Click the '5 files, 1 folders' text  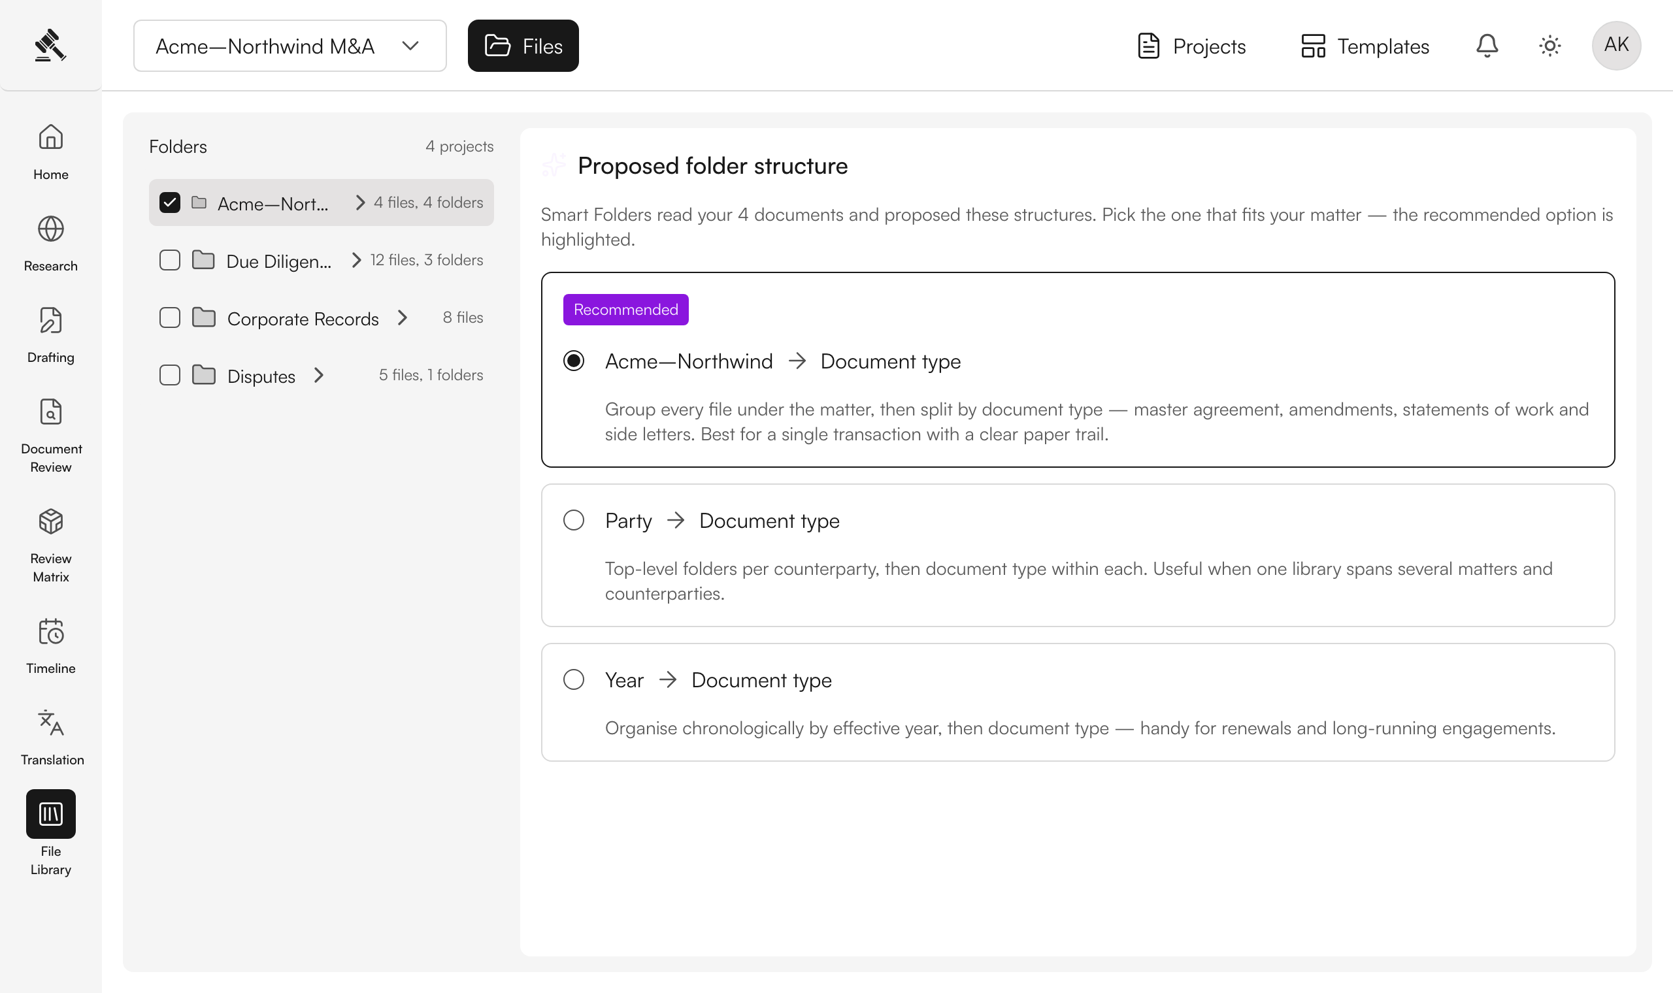431,375
